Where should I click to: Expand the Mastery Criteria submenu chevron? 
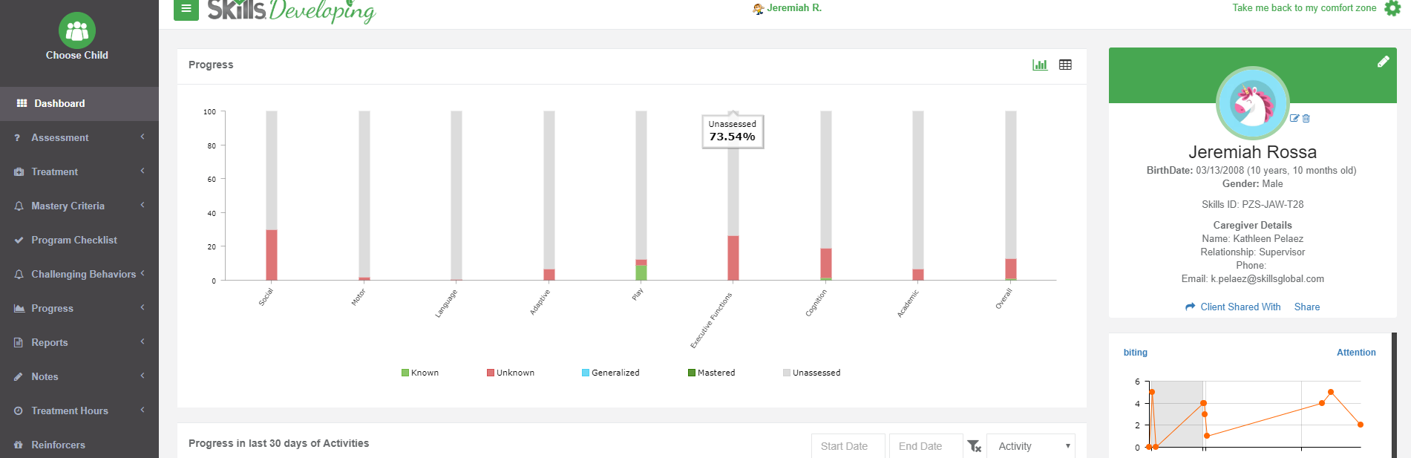point(143,205)
